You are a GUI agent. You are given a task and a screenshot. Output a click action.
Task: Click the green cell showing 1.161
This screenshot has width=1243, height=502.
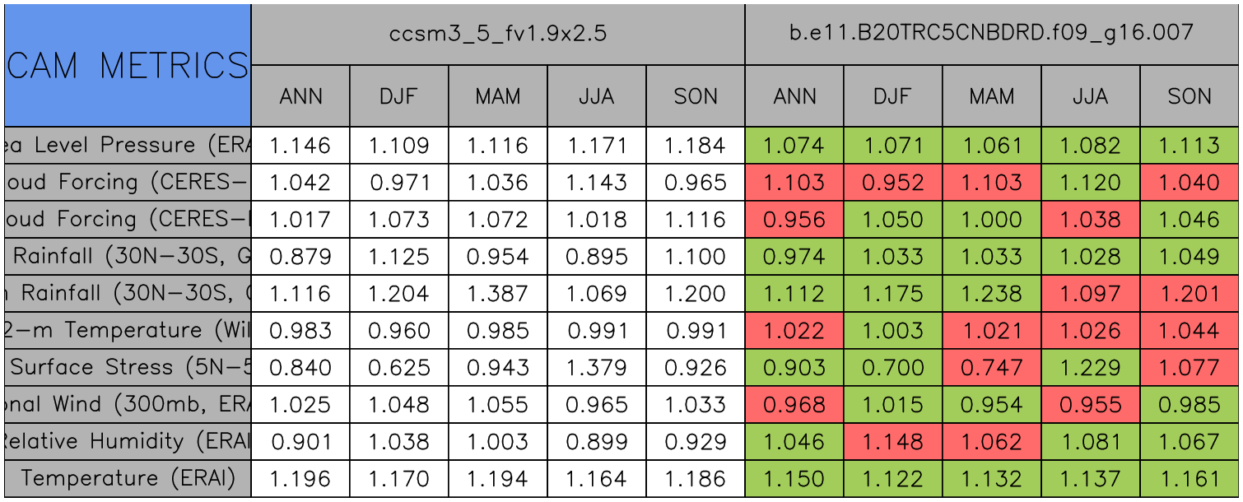1189,479
